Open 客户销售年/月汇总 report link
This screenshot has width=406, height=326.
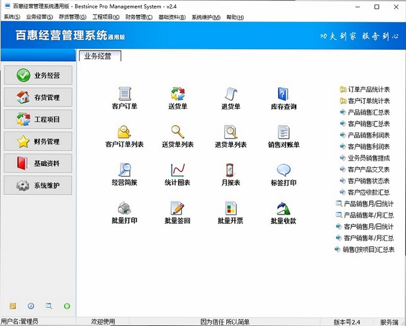pyautogui.click(x=365, y=238)
